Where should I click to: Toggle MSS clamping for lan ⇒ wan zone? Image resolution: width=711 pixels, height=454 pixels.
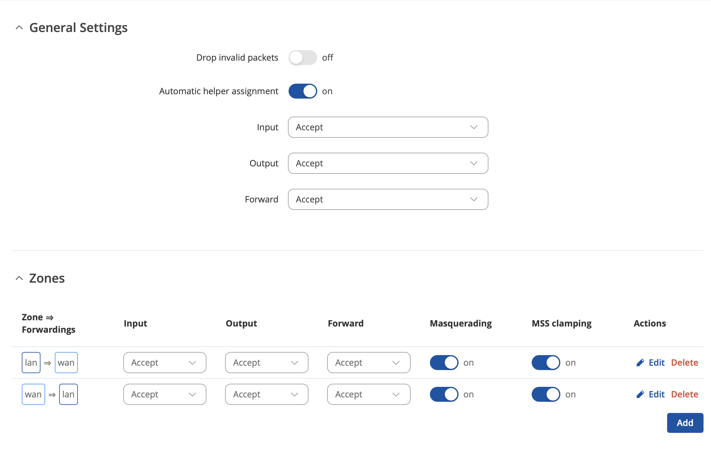(546, 363)
